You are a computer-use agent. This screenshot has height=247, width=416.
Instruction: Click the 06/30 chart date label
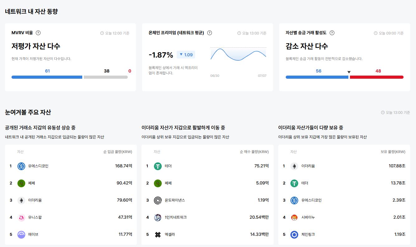215,76
